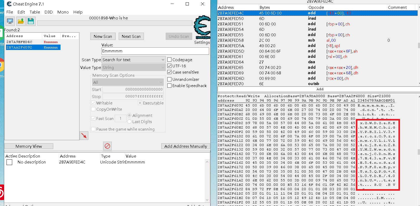Click the Type column header in address table
The width and height of the screenshot is (420, 206).
tap(106, 156)
